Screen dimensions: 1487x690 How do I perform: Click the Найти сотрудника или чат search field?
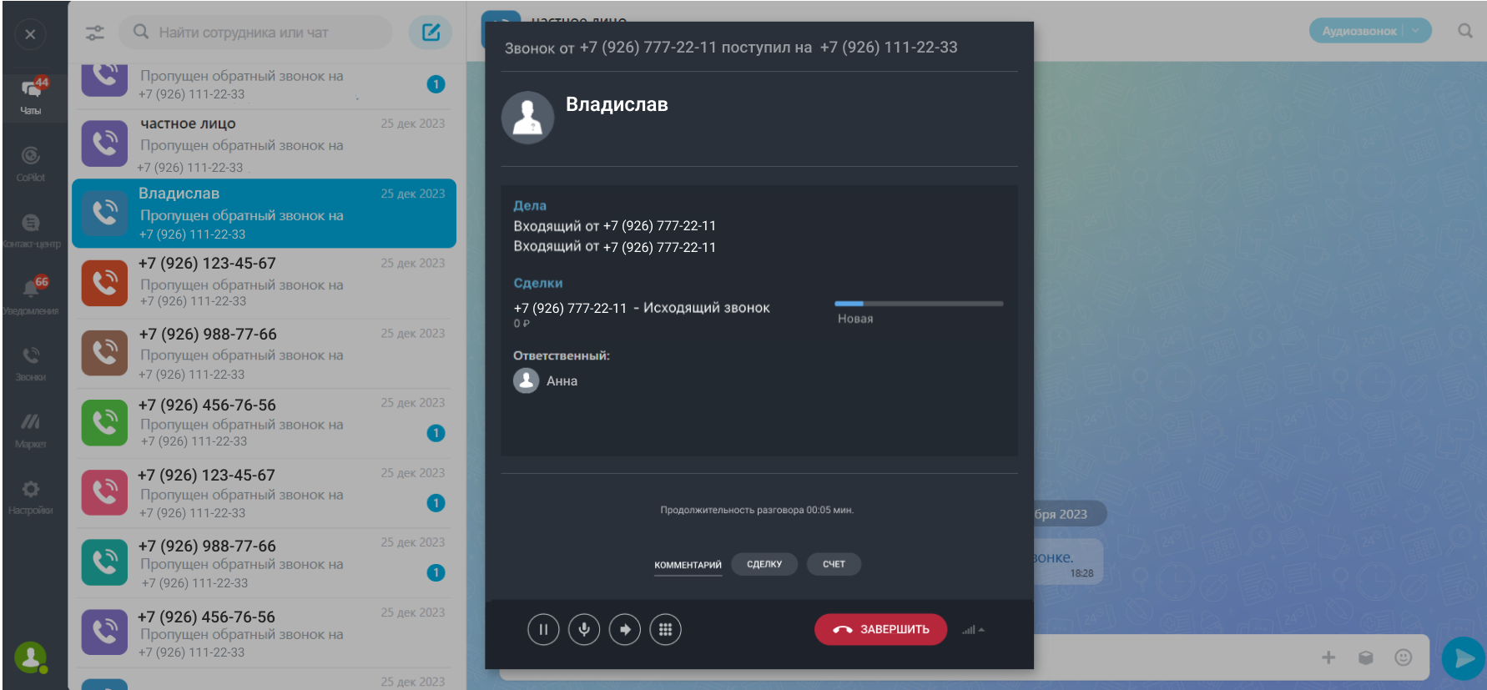point(259,33)
